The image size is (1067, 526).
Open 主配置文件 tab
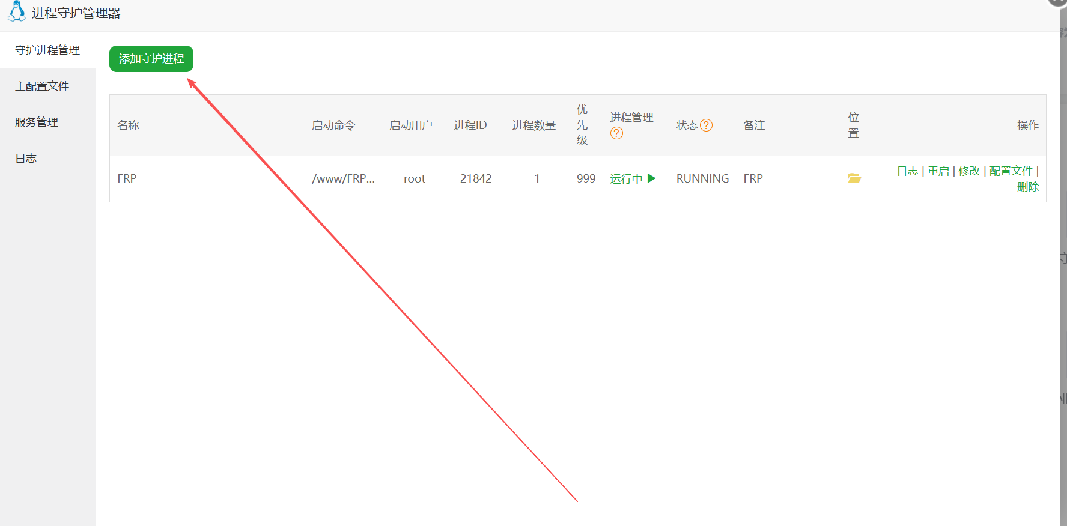(x=42, y=86)
